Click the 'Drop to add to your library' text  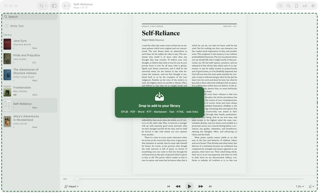(159, 106)
